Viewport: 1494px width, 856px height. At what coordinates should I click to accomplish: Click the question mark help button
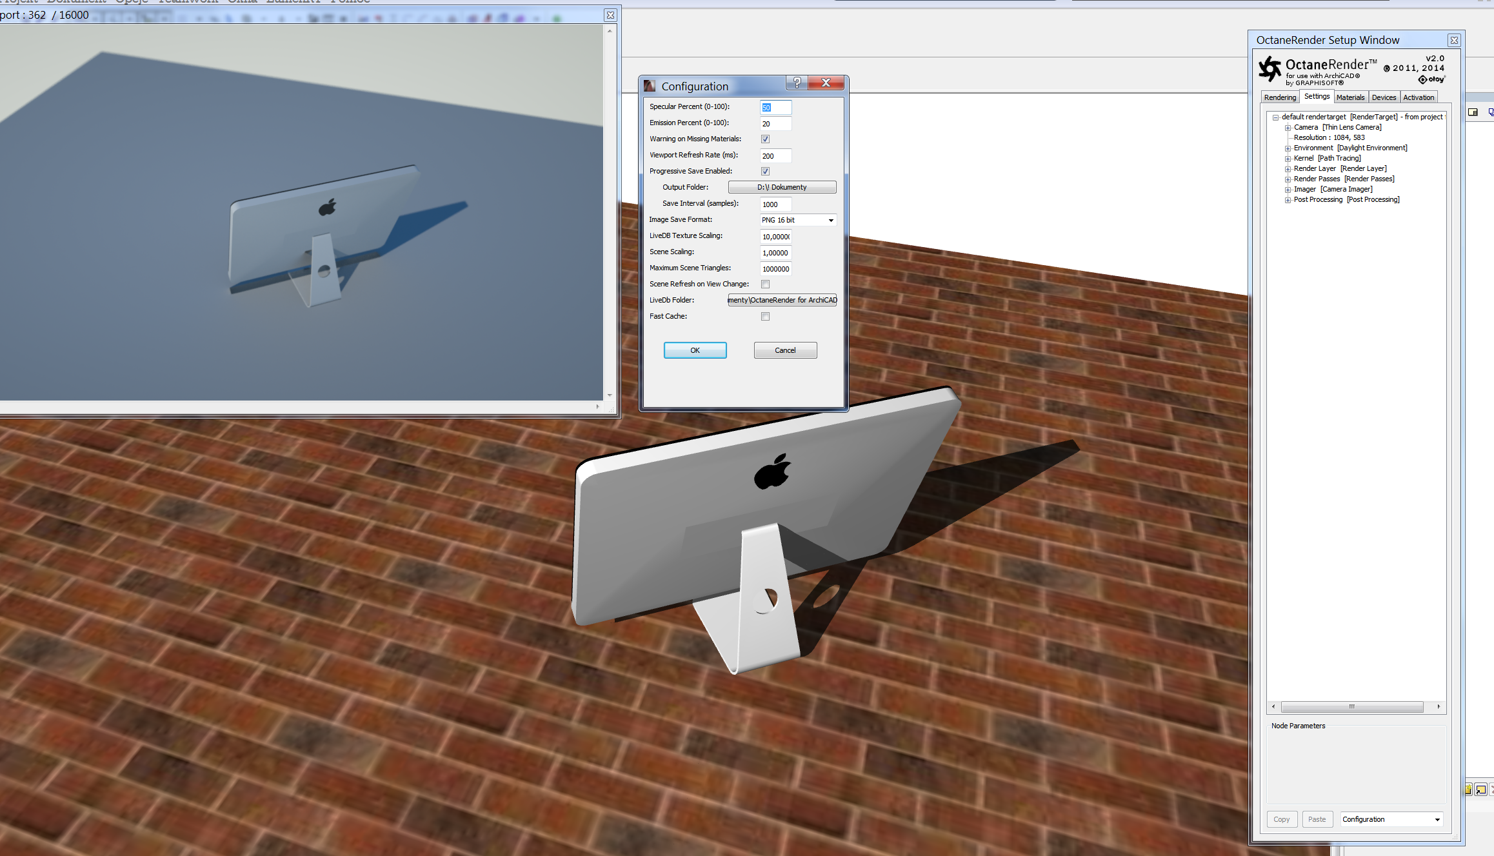click(797, 83)
